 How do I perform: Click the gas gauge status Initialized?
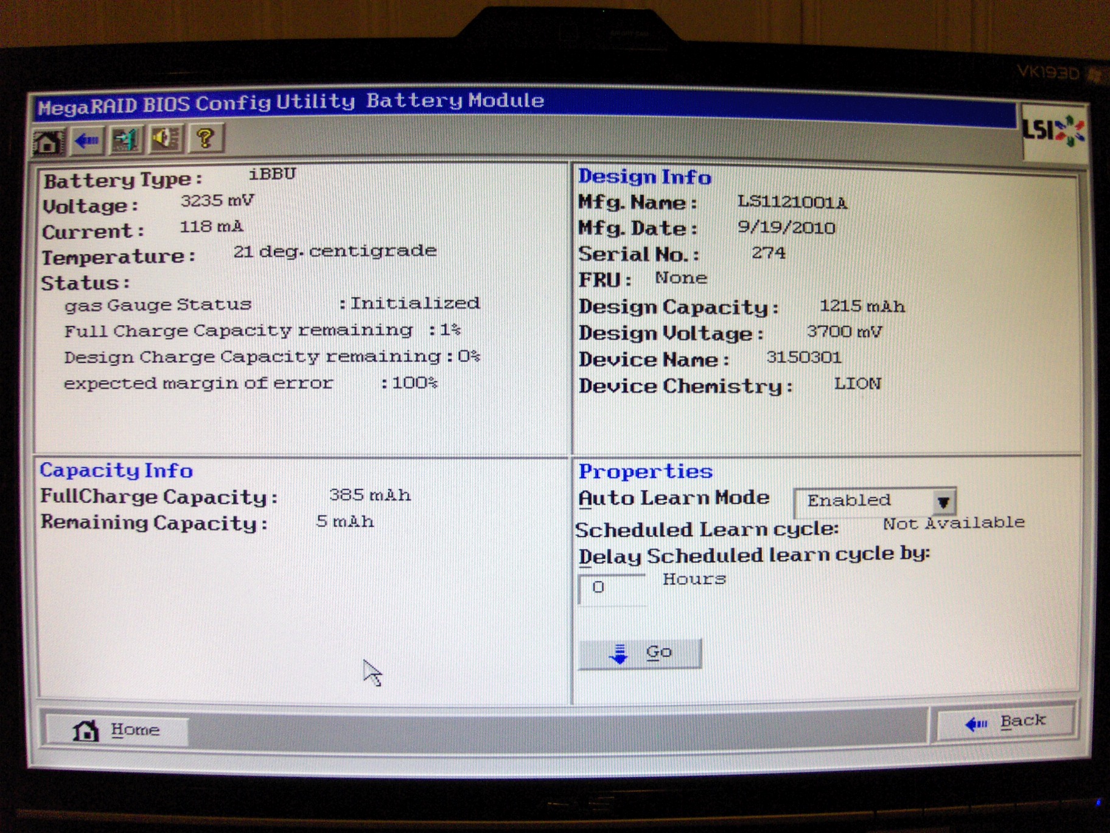pyautogui.click(x=415, y=303)
